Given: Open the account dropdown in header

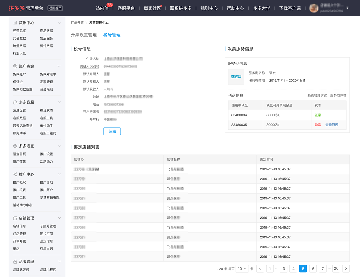Looking at the screenshot, I should click(x=348, y=8).
